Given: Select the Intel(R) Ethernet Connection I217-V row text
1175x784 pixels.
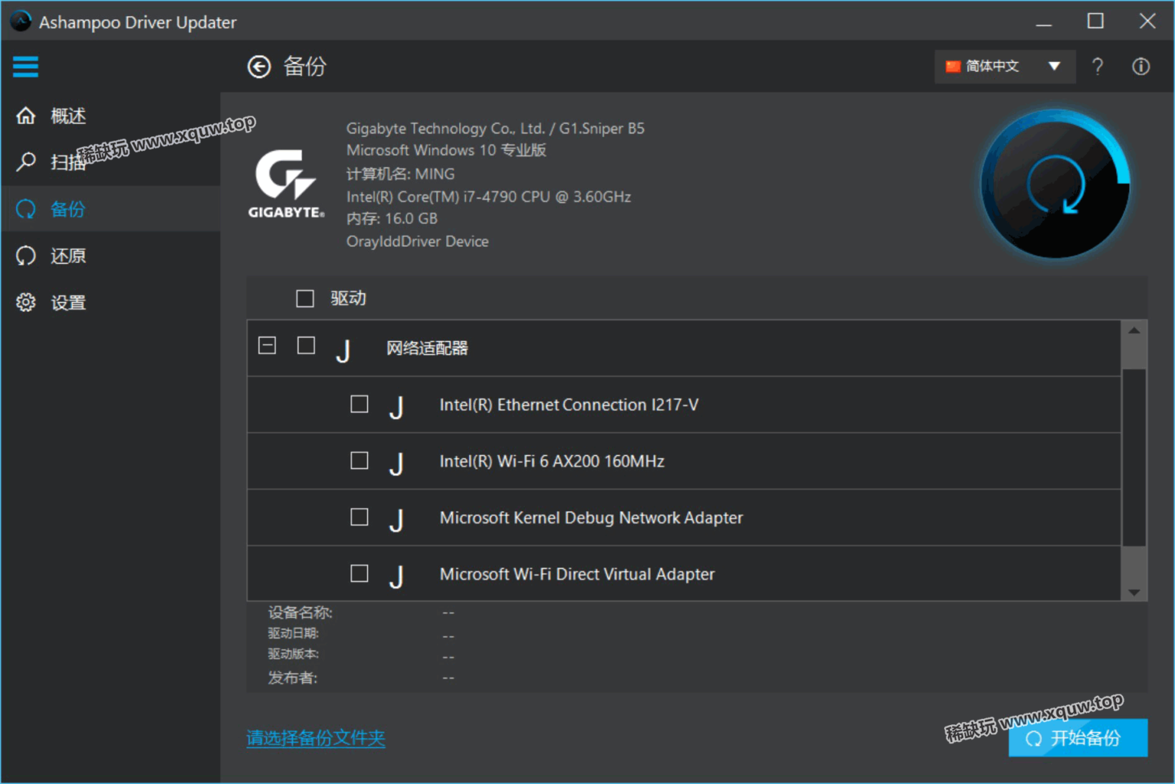Looking at the screenshot, I should pyautogui.click(x=568, y=405).
